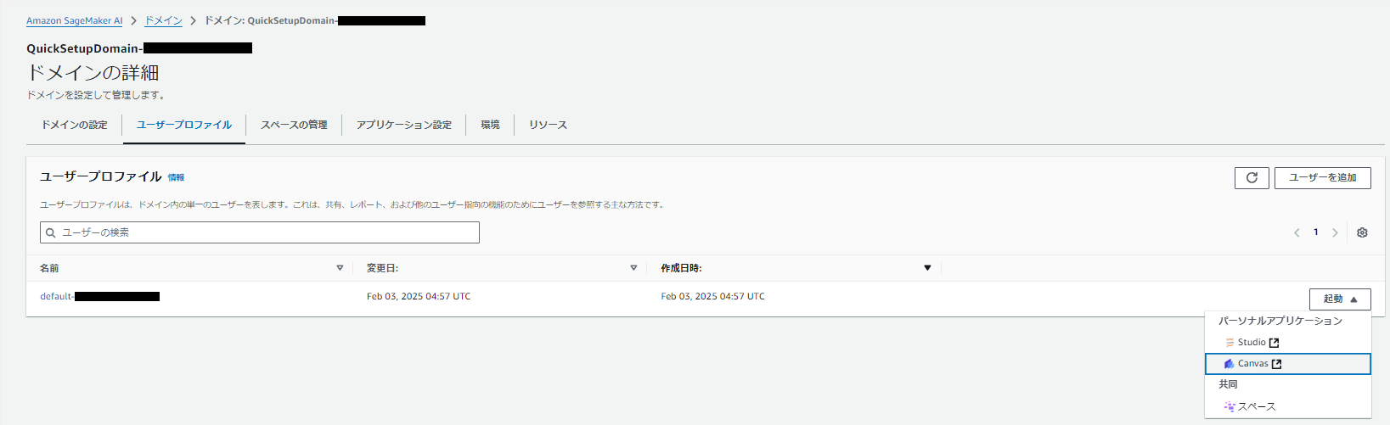Click the ドメインの詳細 heading
This screenshot has width=1390, height=425.
coord(93,73)
